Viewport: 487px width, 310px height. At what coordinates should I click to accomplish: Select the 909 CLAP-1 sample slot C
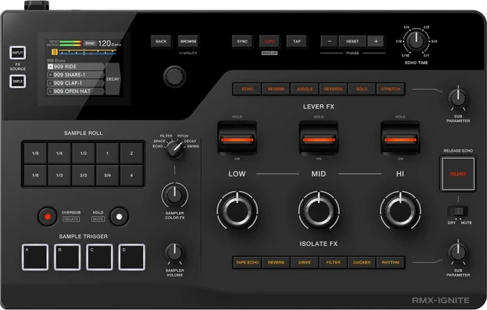pos(75,83)
